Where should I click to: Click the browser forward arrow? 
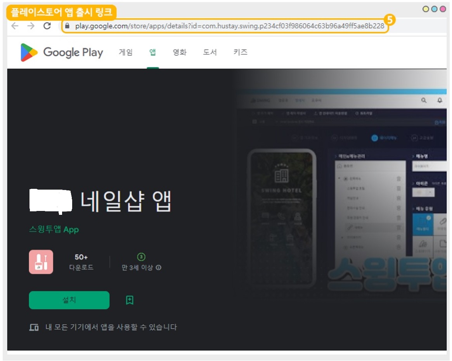coord(31,26)
